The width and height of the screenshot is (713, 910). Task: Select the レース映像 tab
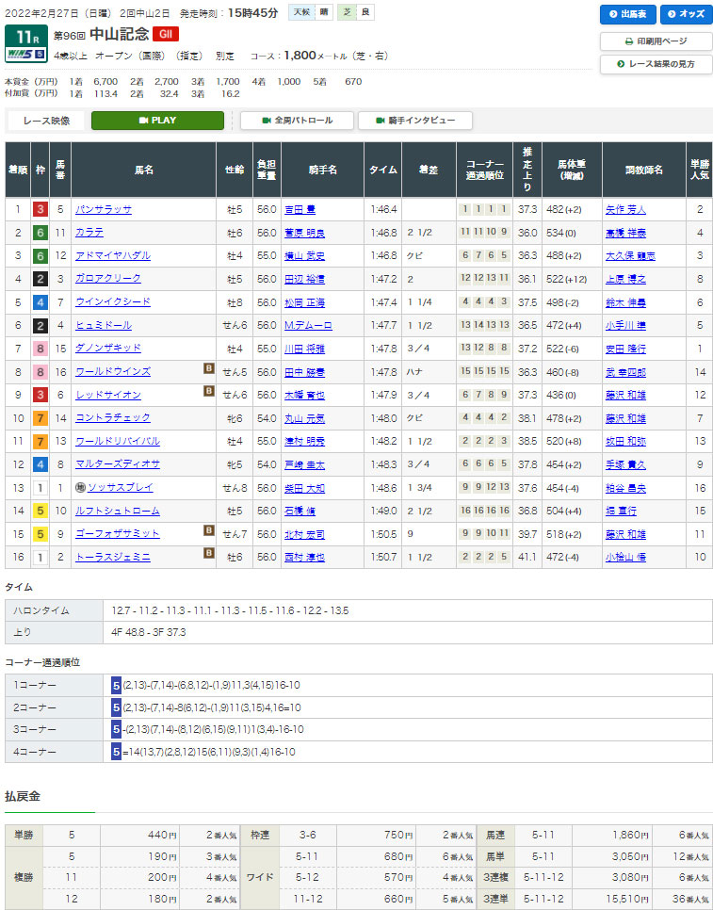coord(45,121)
